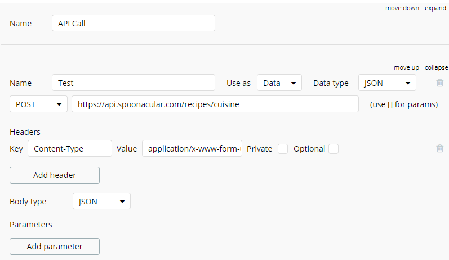449x260 pixels.
Task: Collapse the Test call section
Action: click(435, 67)
